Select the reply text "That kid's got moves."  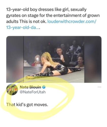pyautogui.click(x=27, y=105)
